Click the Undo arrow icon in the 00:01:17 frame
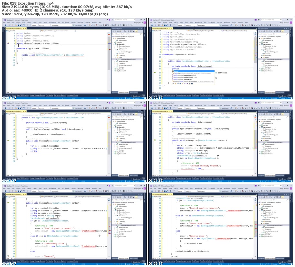 pos(24,25)
